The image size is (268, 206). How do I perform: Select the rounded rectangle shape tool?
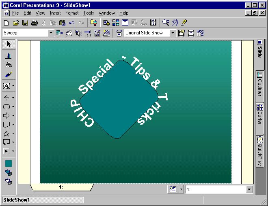[6, 107]
